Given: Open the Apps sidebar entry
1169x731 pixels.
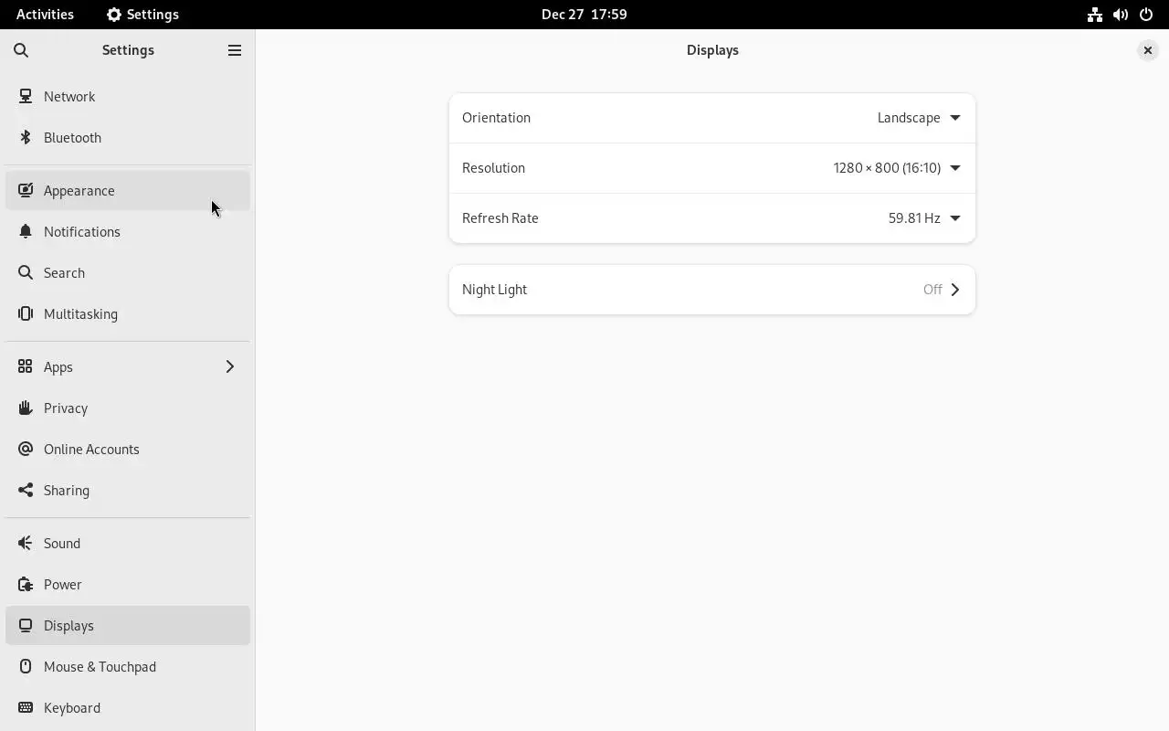Looking at the screenshot, I should point(128,366).
